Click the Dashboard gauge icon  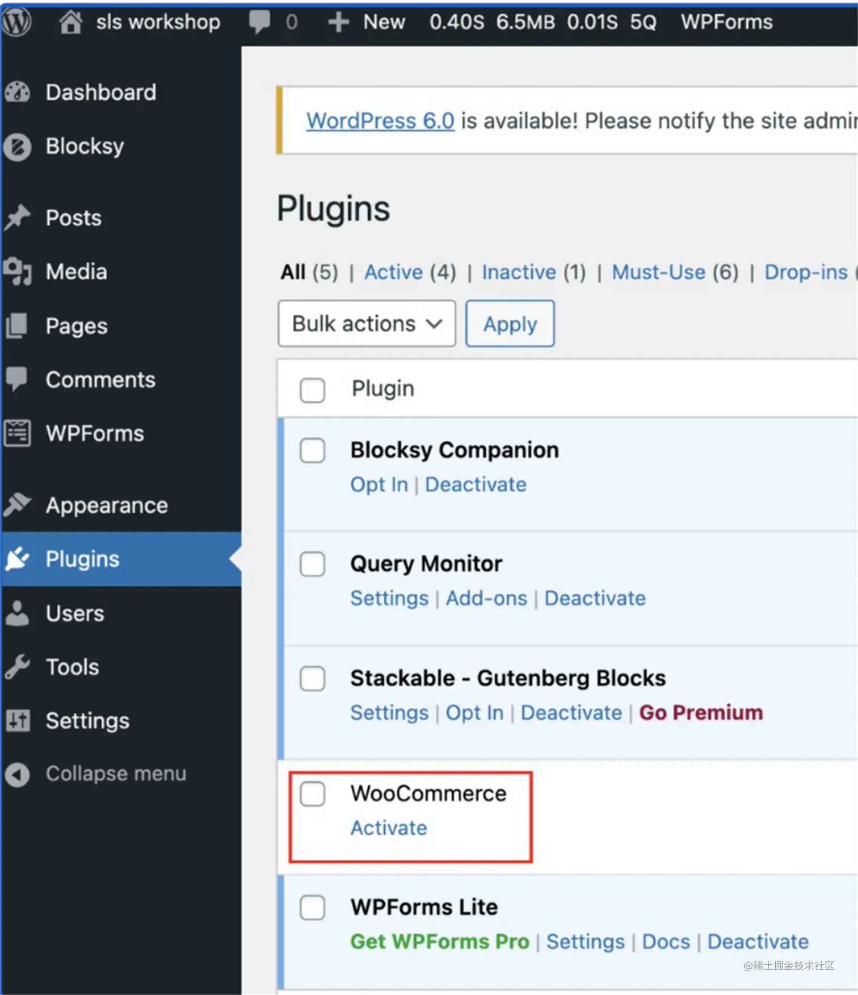(x=18, y=93)
